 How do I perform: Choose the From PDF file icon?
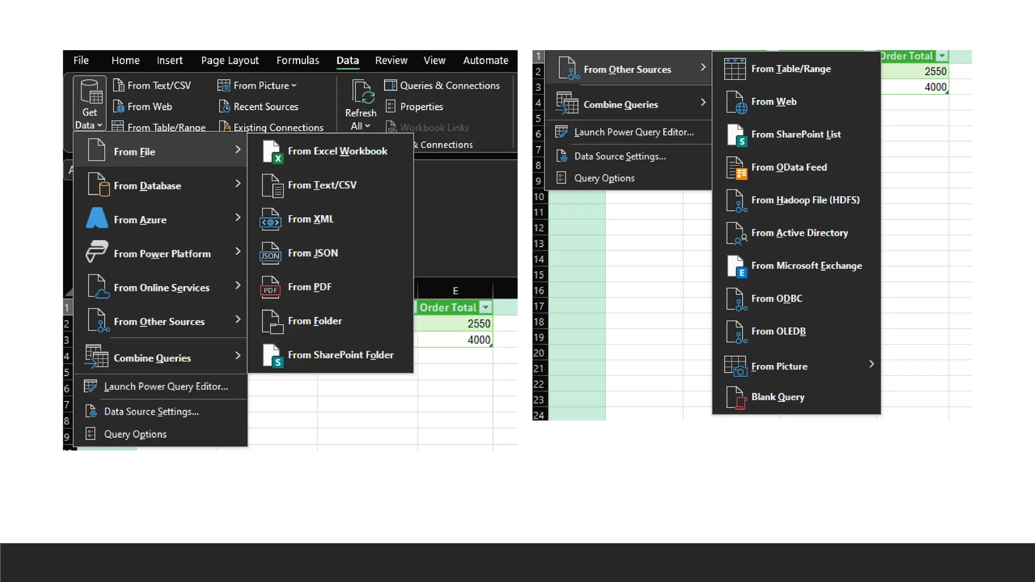(x=270, y=287)
